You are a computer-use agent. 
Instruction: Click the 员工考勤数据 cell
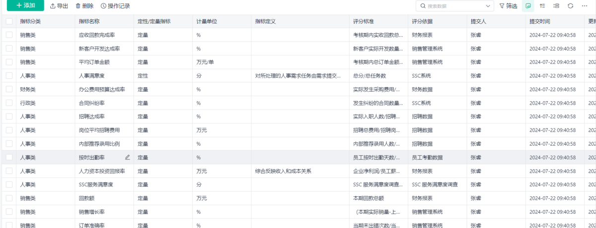[x=437, y=157]
